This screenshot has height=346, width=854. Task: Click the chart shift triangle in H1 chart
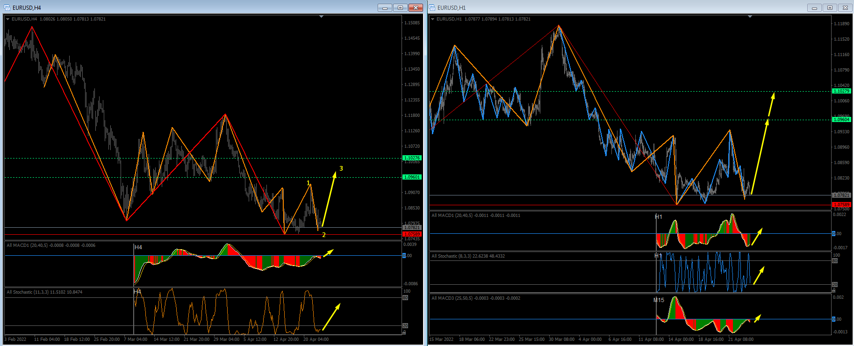click(750, 17)
